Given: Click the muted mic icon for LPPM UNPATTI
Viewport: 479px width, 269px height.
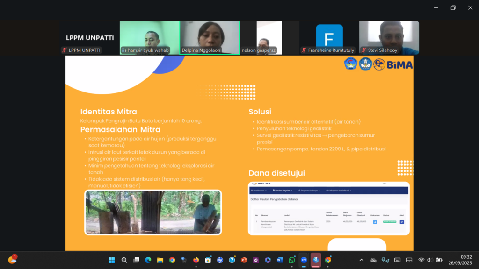Looking at the screenshot, I should [65, 50].
